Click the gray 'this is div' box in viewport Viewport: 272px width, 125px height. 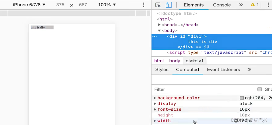(x=42, y=27)
